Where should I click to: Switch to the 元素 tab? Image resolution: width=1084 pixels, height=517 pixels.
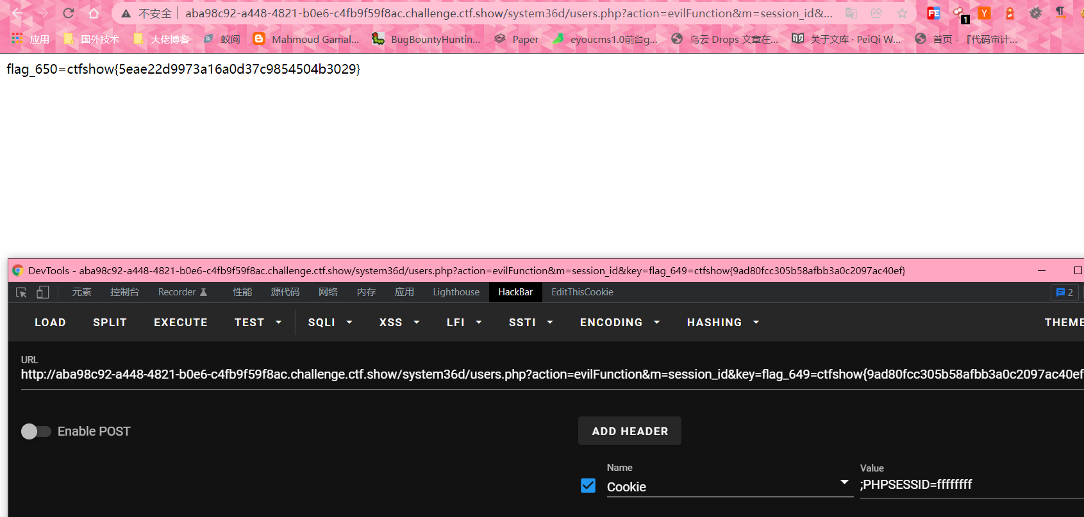pyautogui.click(x=81, y=292)
